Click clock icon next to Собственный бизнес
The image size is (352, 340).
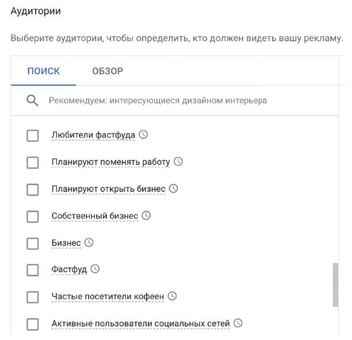[x=146, y=216]
